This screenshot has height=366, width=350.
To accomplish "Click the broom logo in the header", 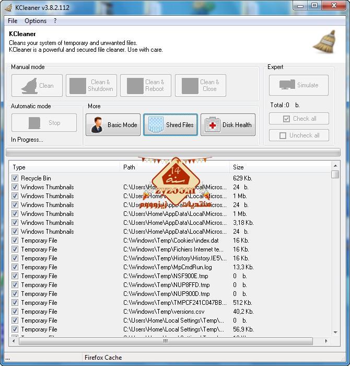I will click(x=324, y=42).
